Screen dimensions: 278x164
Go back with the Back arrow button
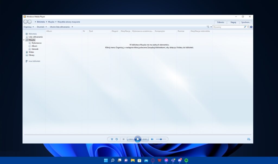pos(26,22)
